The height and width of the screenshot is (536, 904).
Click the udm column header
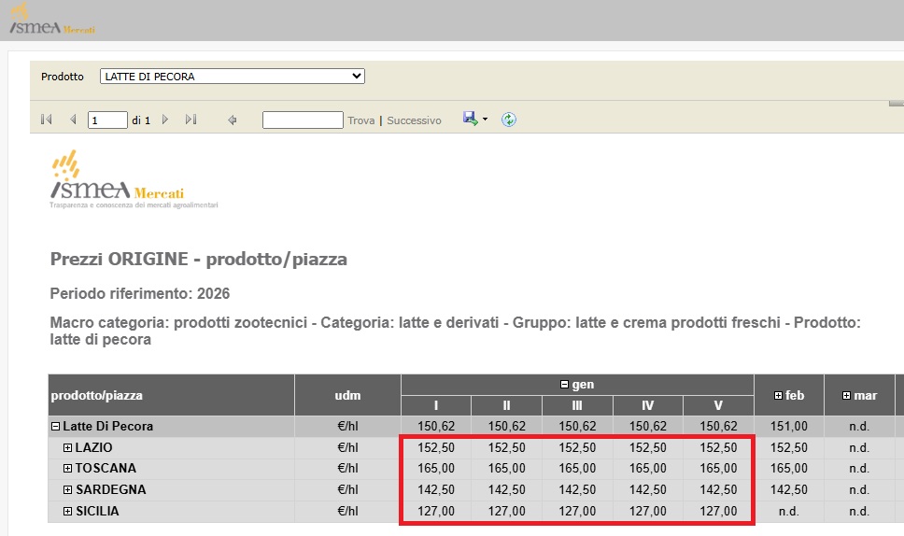click(x=347, y=395)
